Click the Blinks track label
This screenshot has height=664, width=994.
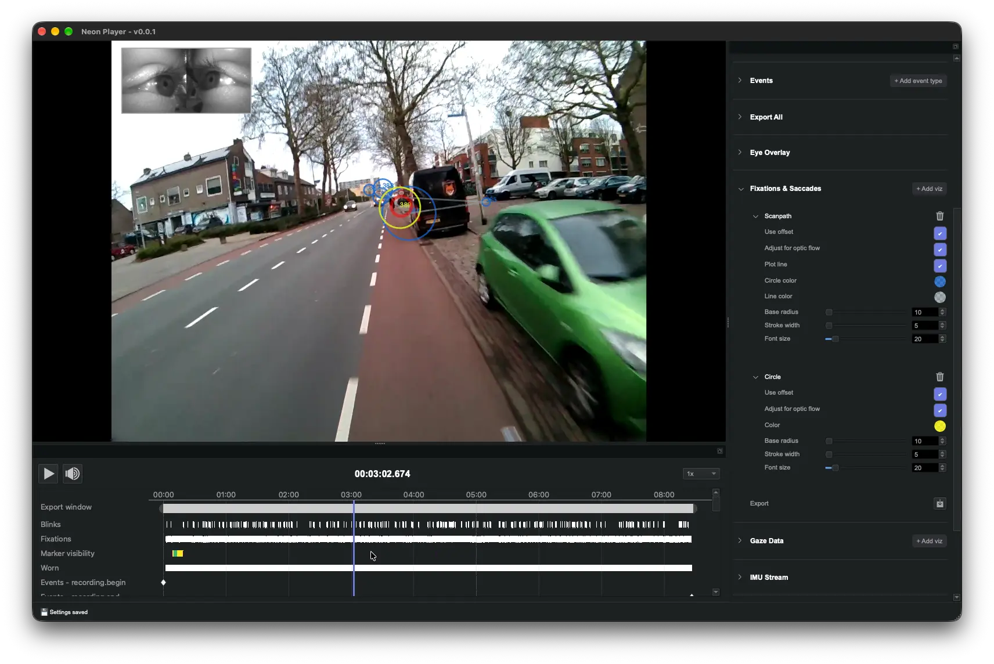tap(51, 525)
